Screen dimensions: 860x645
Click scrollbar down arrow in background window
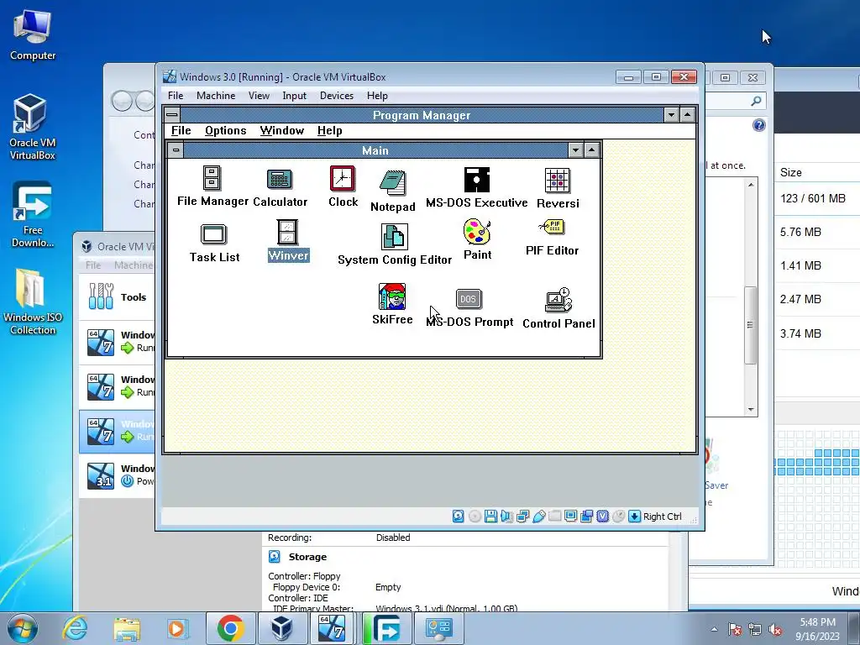(751, 410)
